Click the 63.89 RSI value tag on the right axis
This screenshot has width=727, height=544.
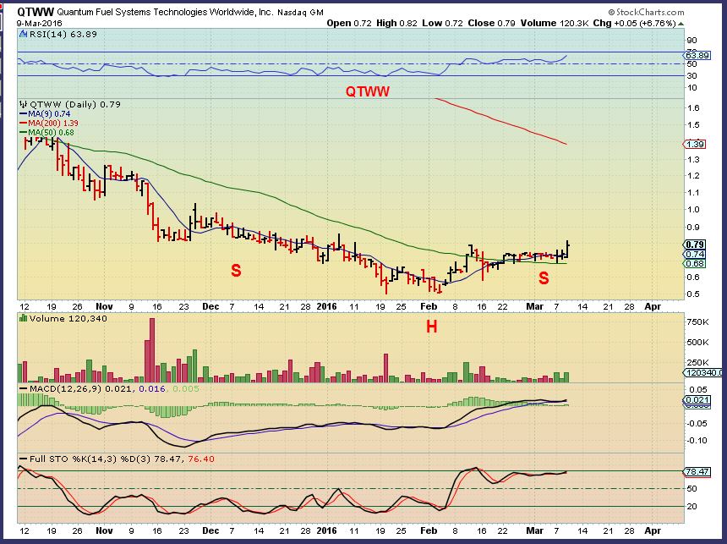click(697, 55)
